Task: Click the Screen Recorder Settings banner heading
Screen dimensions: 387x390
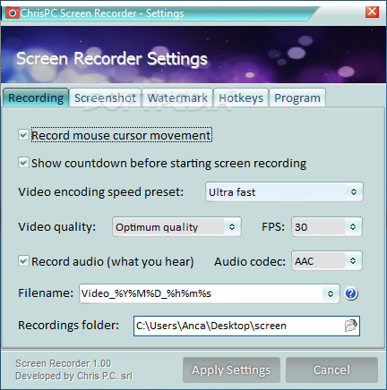Action: 112,59
